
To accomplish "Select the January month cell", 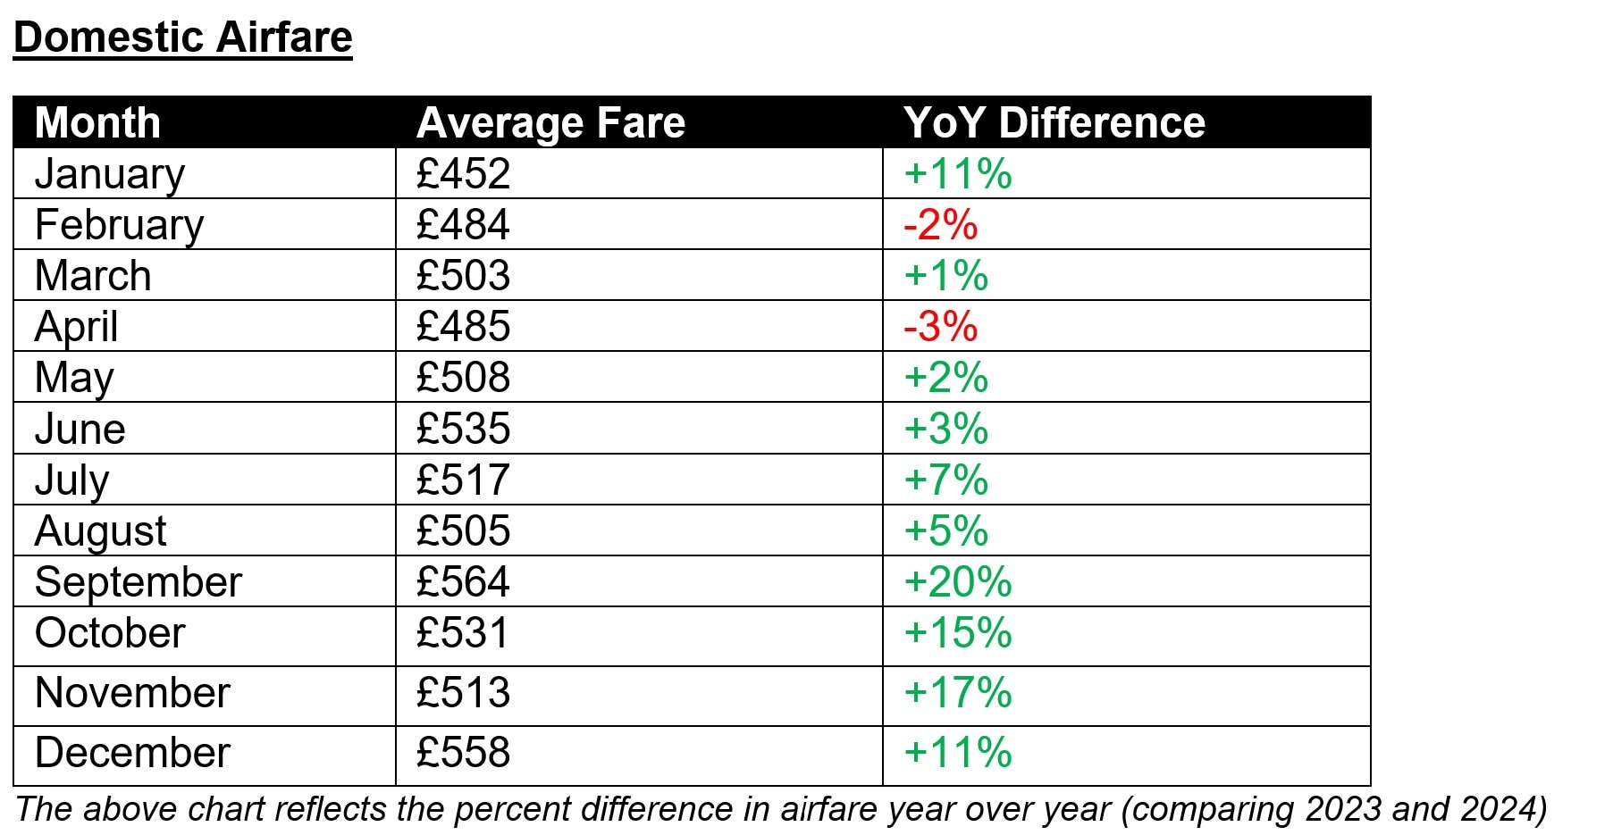I will [109, 173].
